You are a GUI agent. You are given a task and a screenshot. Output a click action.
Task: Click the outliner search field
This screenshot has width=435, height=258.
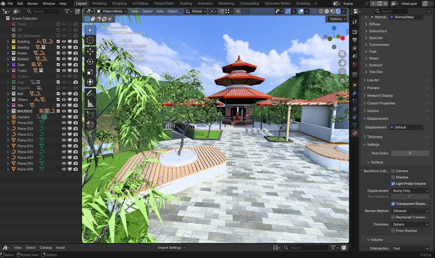[43, 11]
